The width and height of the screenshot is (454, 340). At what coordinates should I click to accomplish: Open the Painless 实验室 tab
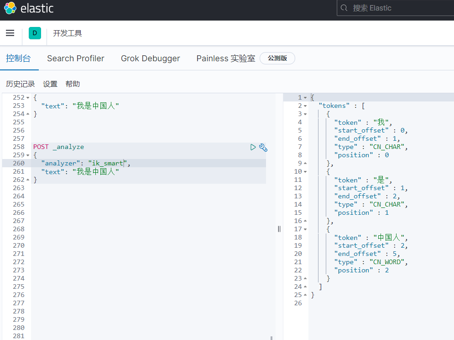click(x=225, y=58)
